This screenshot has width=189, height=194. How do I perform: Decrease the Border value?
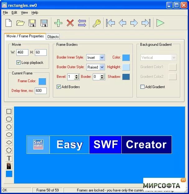(102, 78)
